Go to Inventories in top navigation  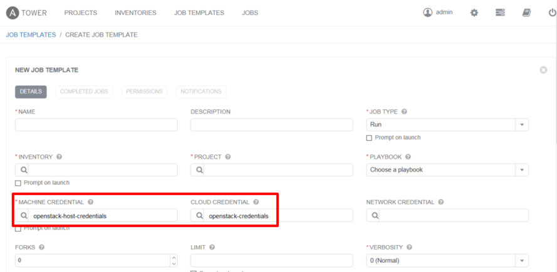(x=135, y=13)
